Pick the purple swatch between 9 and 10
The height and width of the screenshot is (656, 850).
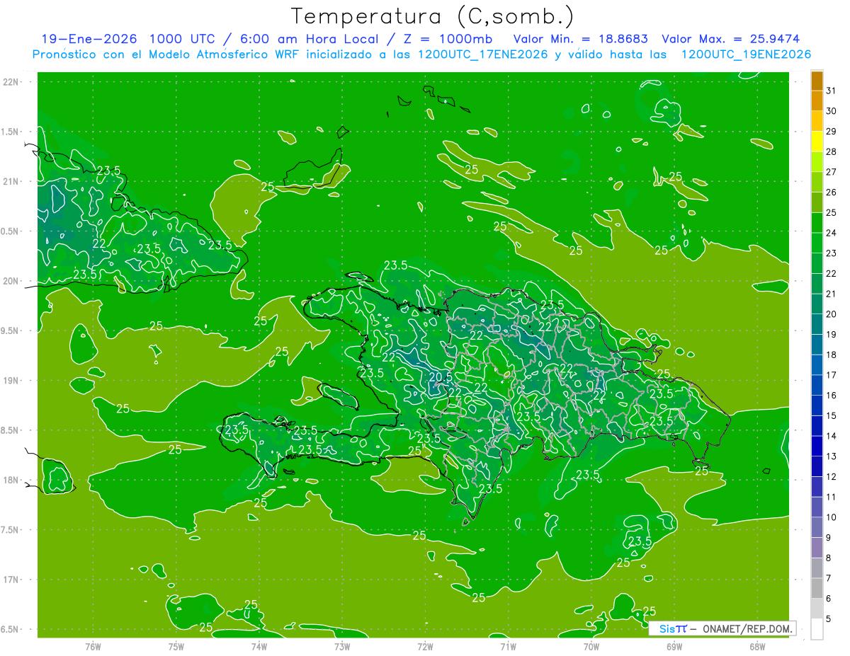point(817,528)
